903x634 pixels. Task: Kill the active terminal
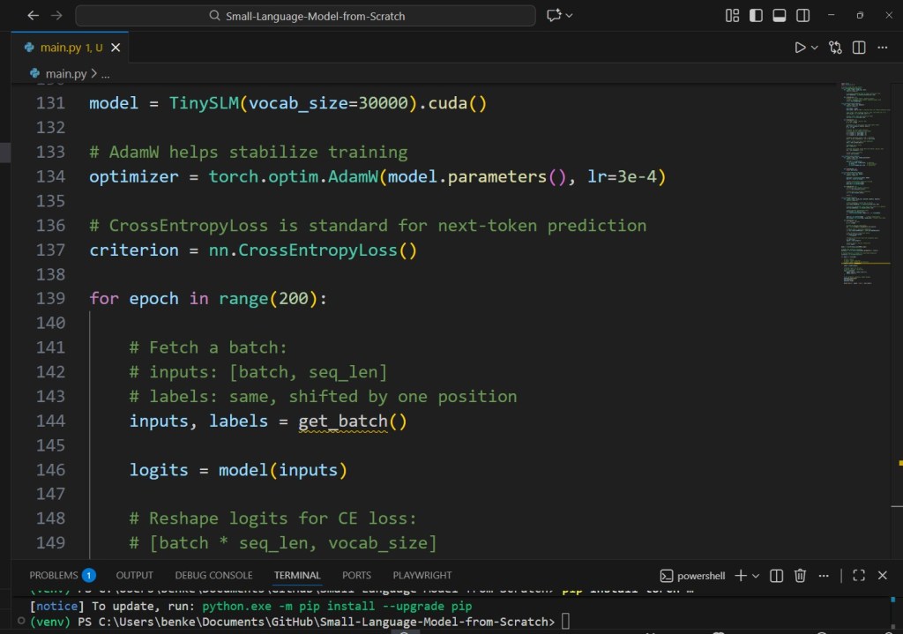[x=800, y=575]
